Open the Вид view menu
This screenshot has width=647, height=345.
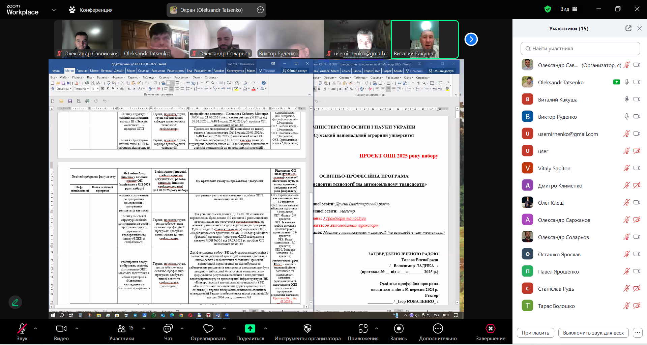coord(568,9)
